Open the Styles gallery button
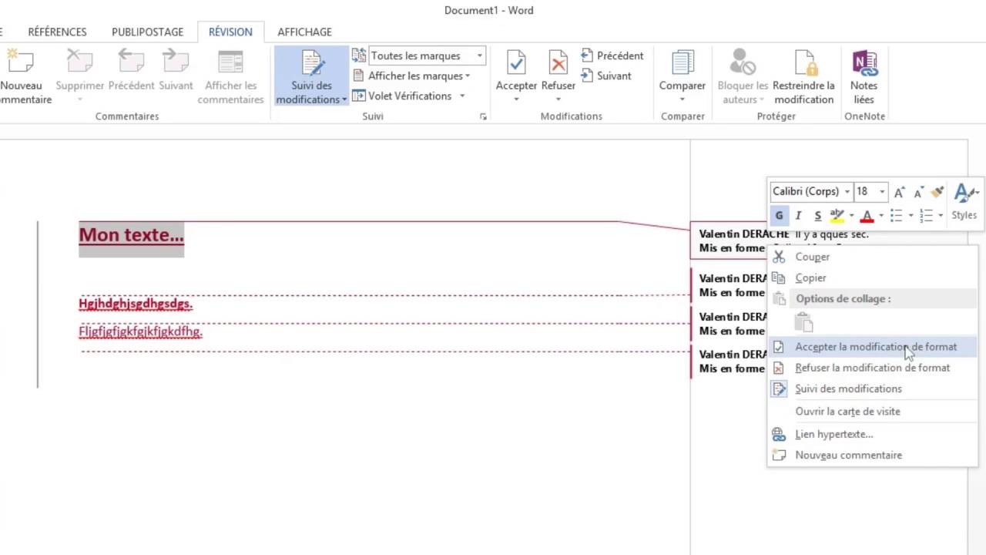The image size is (986, 555). click(x=964, y=203)
